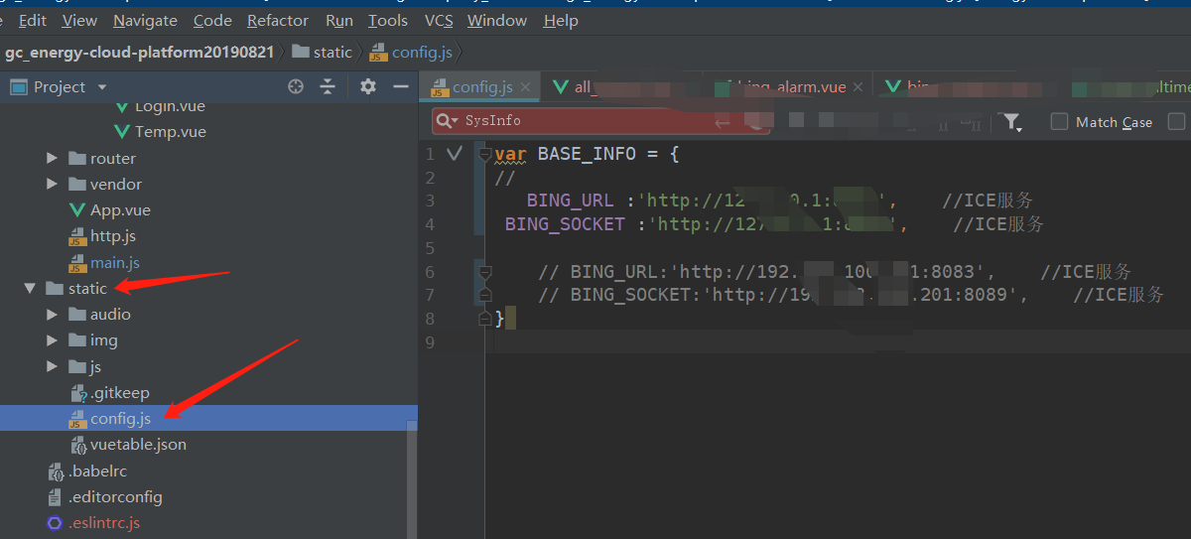Click the BING_SOCKET key on line 4
This screenshot has width=1191, height=539.
(565, 224)
